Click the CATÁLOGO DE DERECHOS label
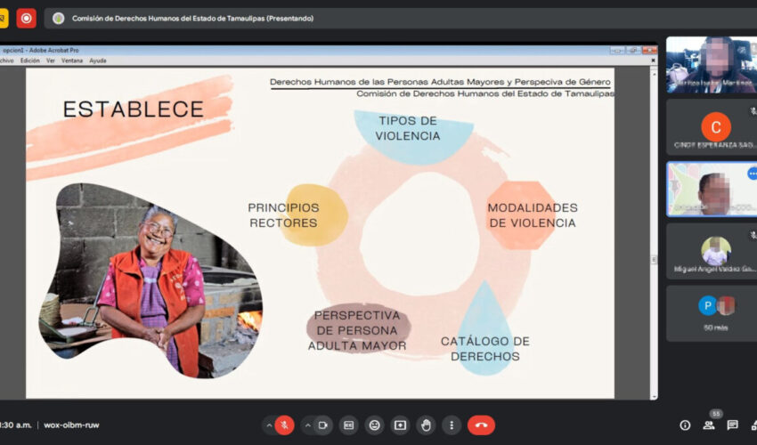The height and width of the screenshot is (445, 757). tap(485, 349)
